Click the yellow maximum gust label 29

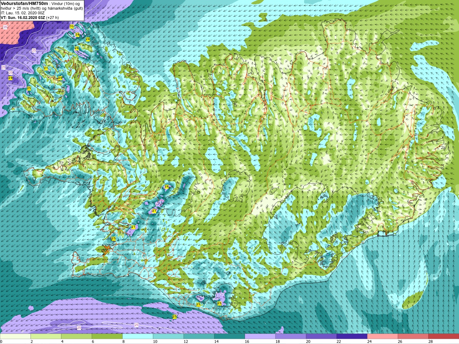pyautogui.click(x=10, y=78)
